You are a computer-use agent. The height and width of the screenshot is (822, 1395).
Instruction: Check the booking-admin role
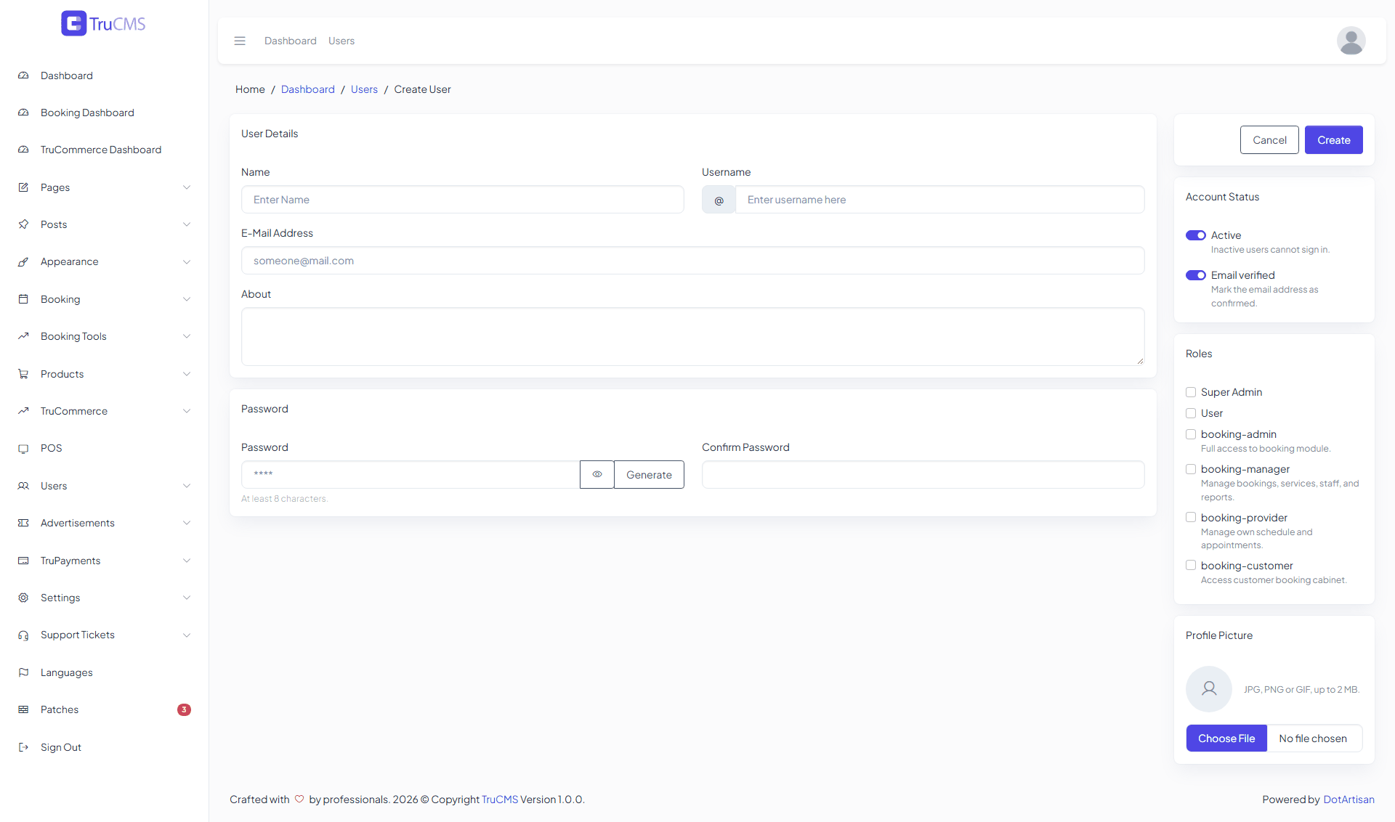click(1191, 434)
